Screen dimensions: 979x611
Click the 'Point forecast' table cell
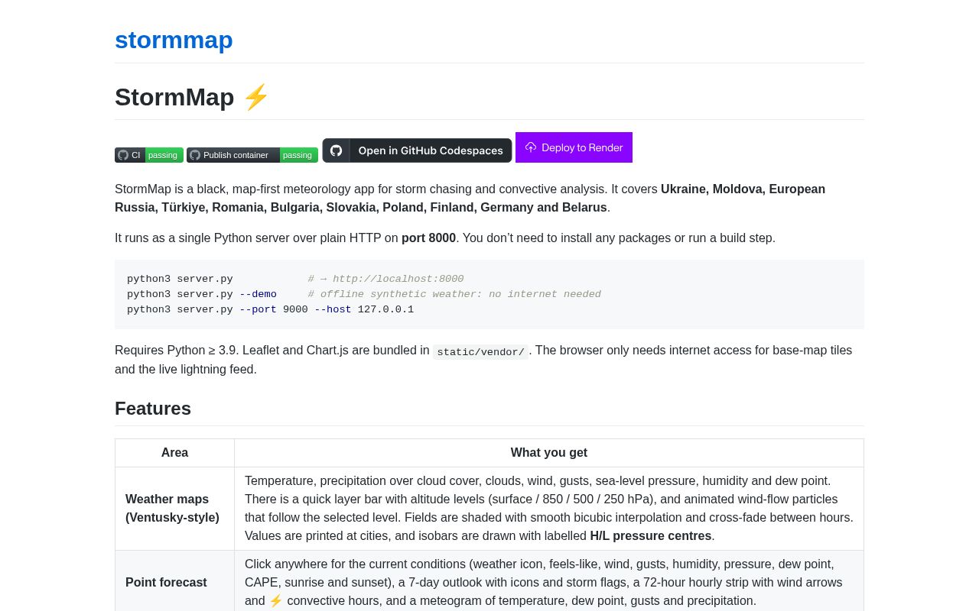pos(174,583)
